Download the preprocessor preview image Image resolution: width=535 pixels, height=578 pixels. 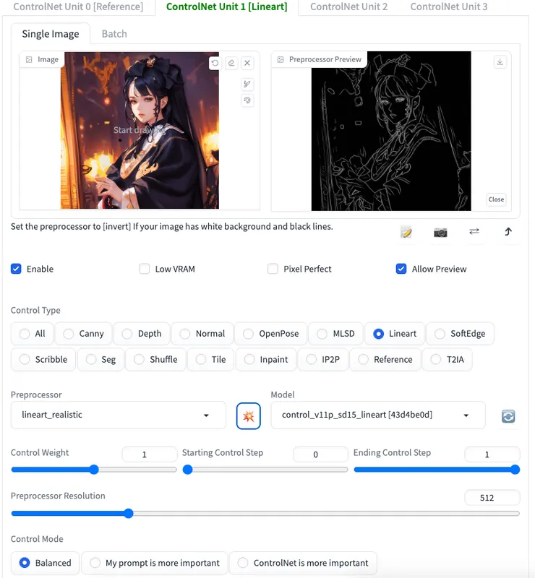click(500, 62)
